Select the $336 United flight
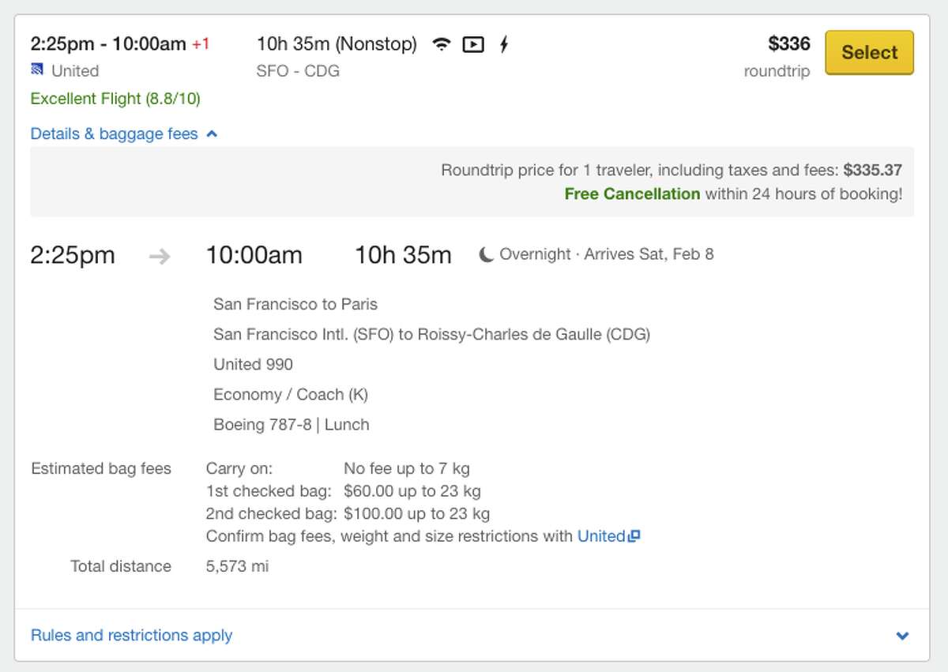 [869, 53]
